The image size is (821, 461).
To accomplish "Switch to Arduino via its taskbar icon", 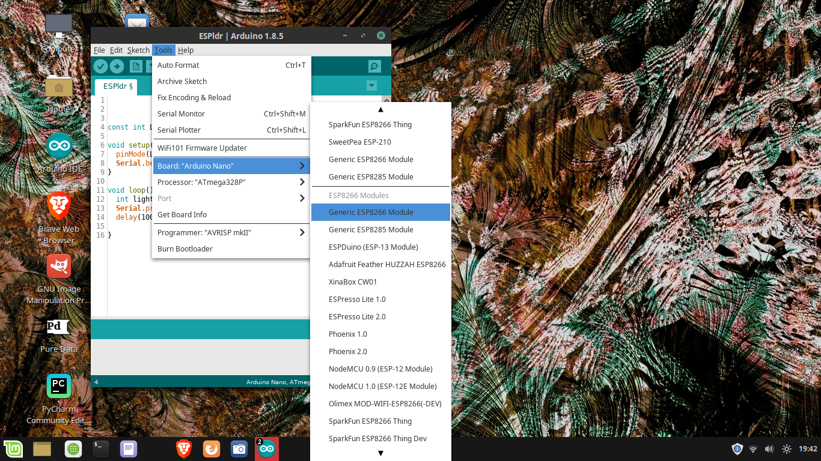I will pyautogui.click(x=267, y=448).
